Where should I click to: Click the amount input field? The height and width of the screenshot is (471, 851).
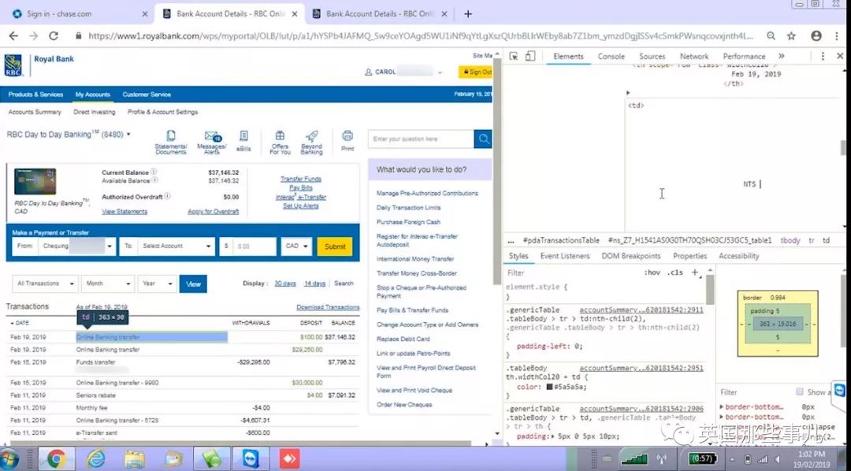tap(255, 247)
